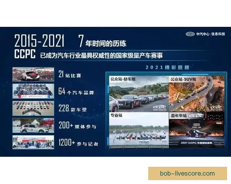The height and width of the screenshot is (184, 231).
Task: Click the '64 个汽车品牌' statistic
Action: (76, 91)
